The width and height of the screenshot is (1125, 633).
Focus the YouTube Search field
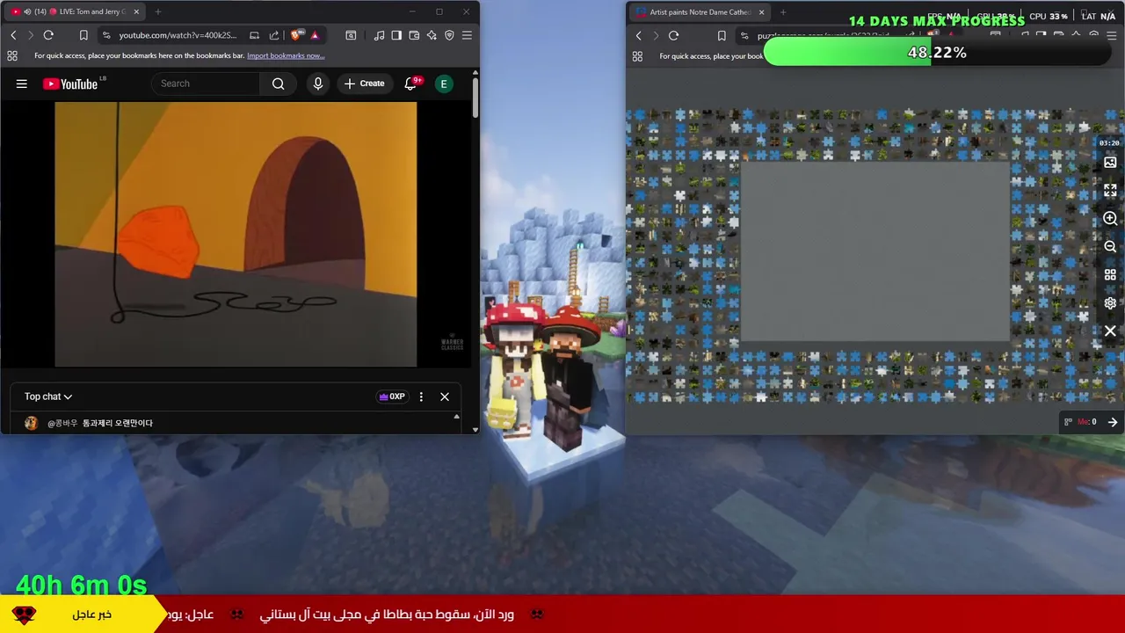[x=207, y=84]
